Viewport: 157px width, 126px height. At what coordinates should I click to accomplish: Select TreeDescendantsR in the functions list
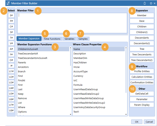(28, 54)
